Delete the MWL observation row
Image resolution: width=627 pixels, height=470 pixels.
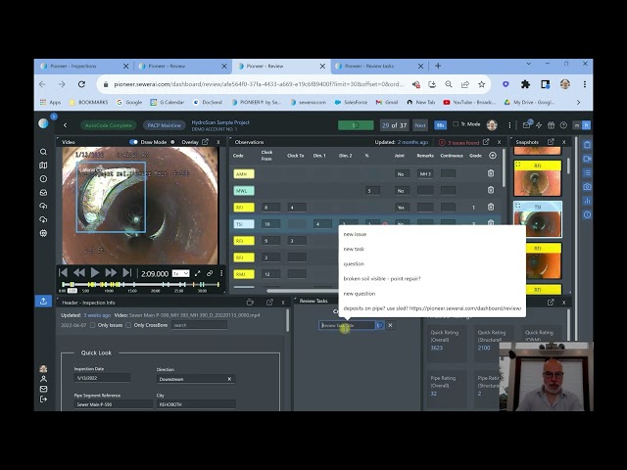coord(491,190)
